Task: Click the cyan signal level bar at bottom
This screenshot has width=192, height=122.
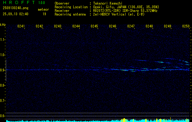Action: coord(61,121)
